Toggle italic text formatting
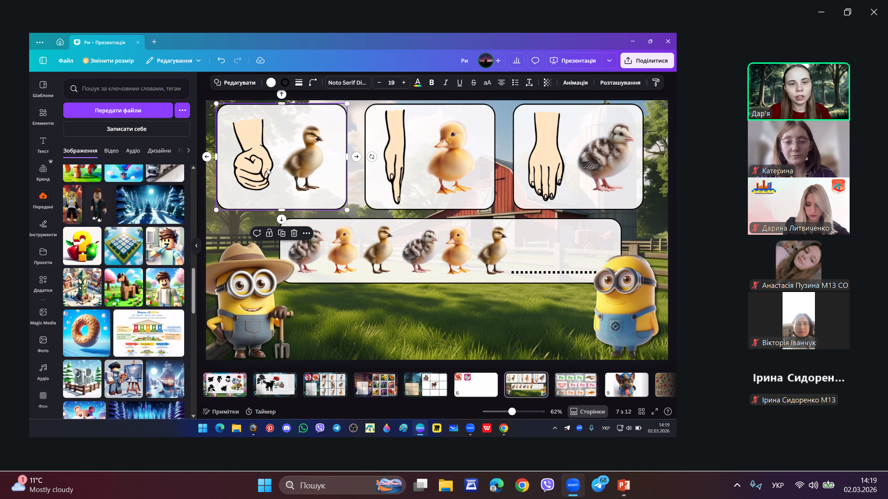This screenshot has height=499, width=888. click(445, 83)
